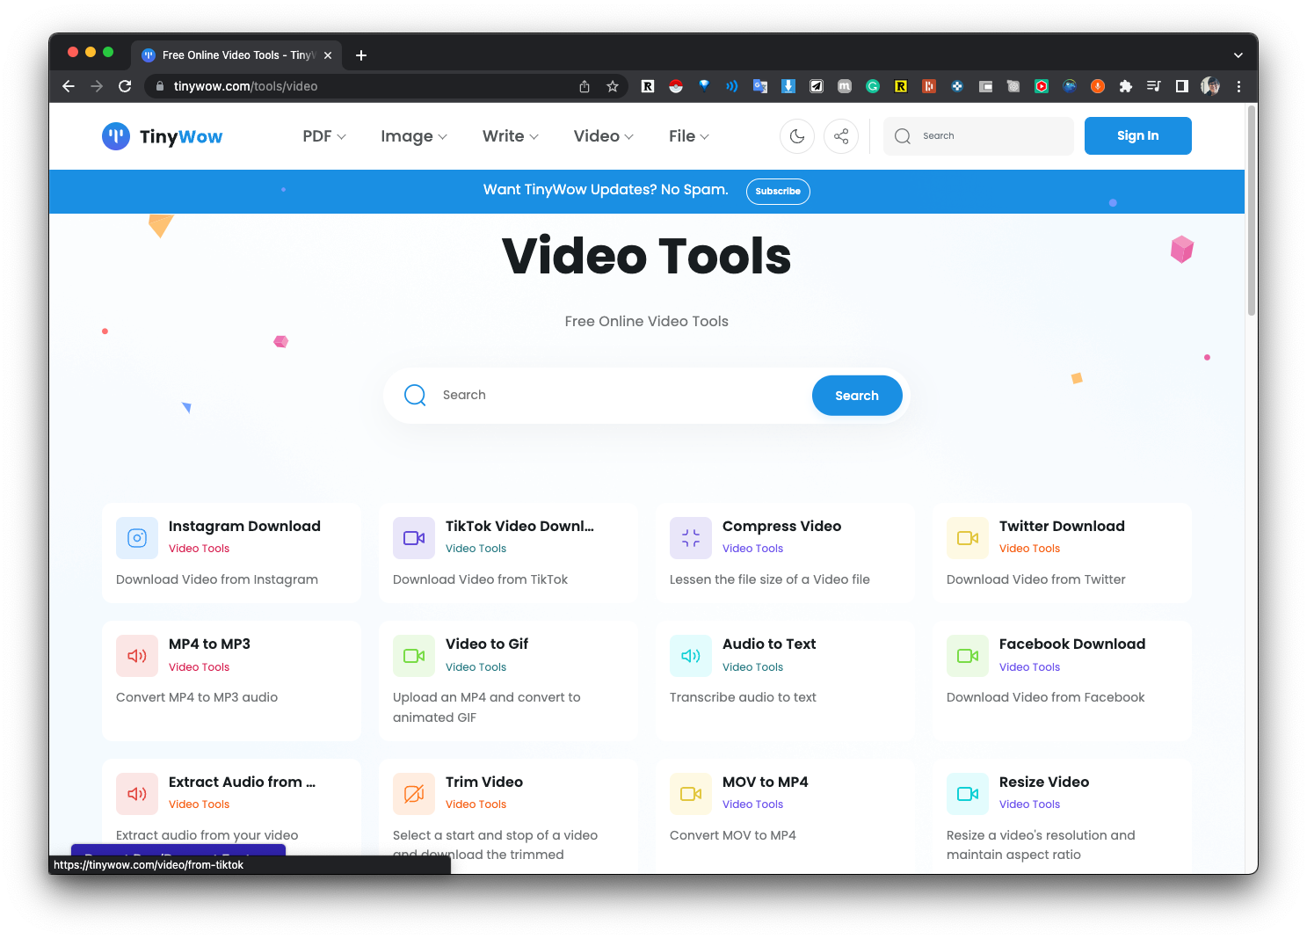The width and height of the screenshot is (1307, 939).
Task: Open the Chrome three-dot menu
Action: coord(1238,86)
